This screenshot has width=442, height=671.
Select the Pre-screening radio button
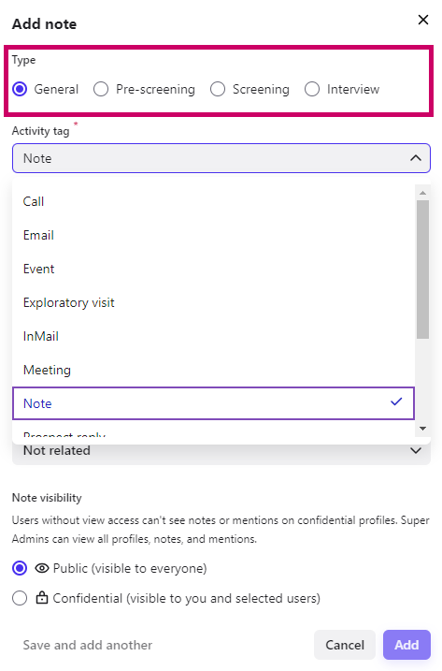point(101,89)
